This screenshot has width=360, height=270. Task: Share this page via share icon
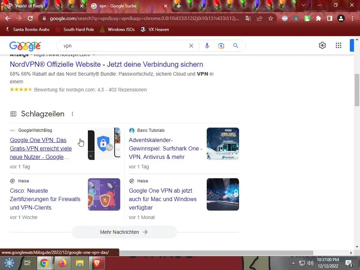pyautogui.click(x=259, y=18)
